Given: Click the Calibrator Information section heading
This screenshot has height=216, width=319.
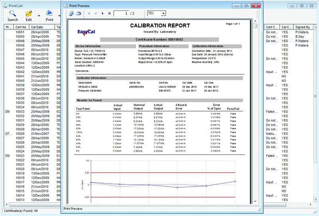Looking at the screenshot, I should (159, 78).
